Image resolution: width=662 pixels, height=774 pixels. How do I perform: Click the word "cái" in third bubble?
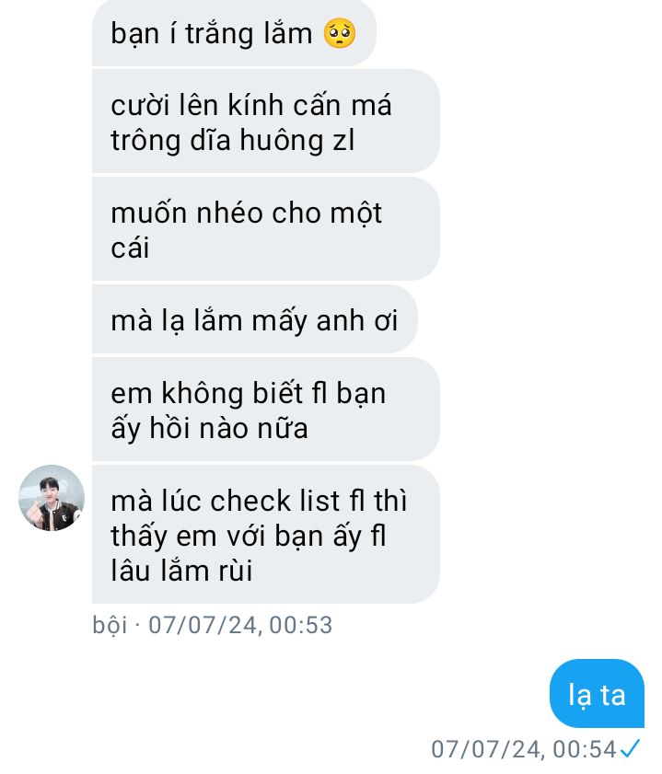[x=130, y=248]
